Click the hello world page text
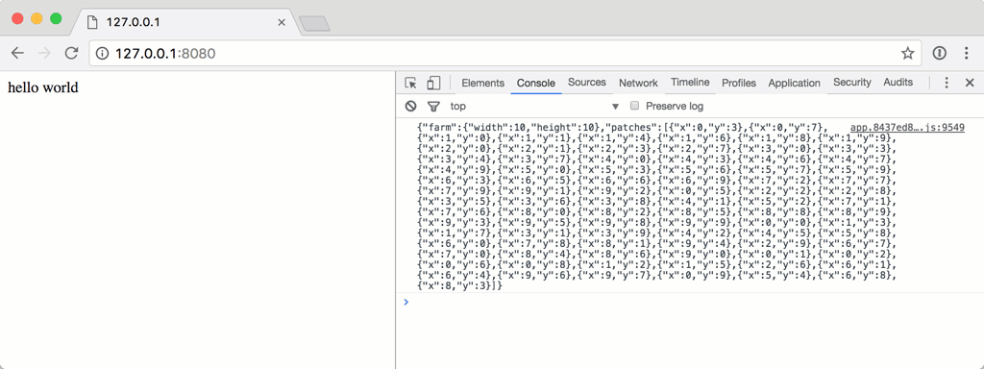Viewport: 984px width, 369px height. (42, 87)
